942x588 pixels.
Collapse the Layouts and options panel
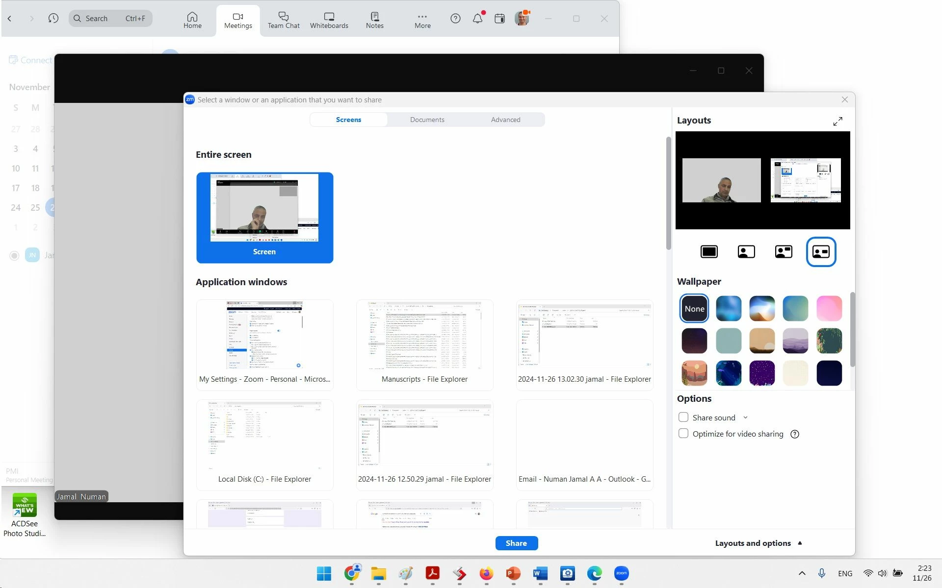tap(758, 543)
